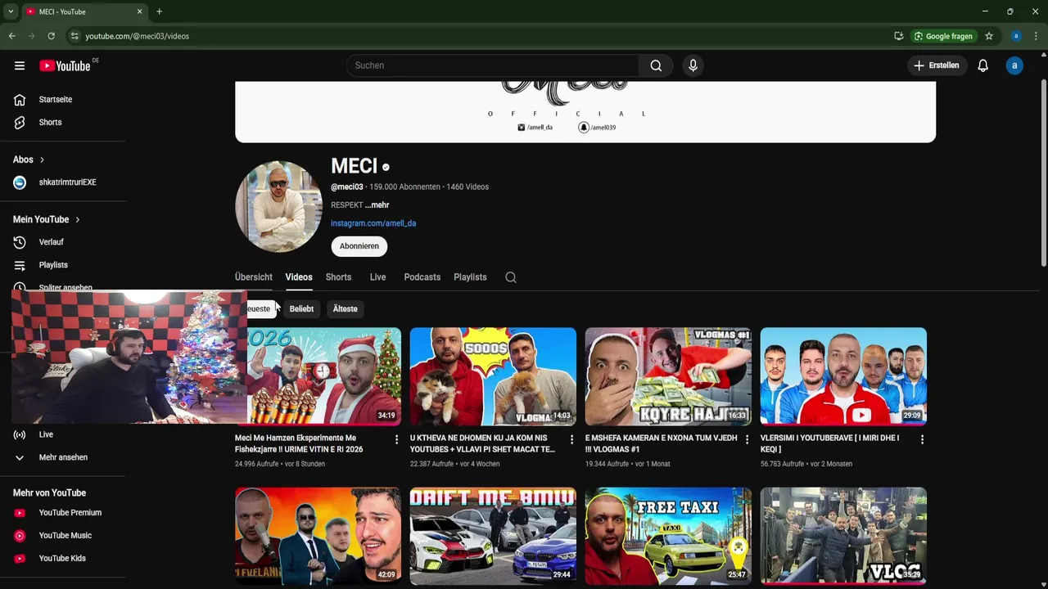Open YouTube Premium icon

tap(20, 513)
